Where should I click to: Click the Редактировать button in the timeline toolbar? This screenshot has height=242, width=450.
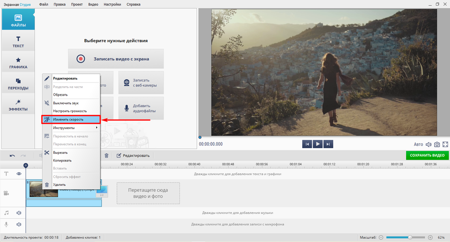[x=133, y=155]
